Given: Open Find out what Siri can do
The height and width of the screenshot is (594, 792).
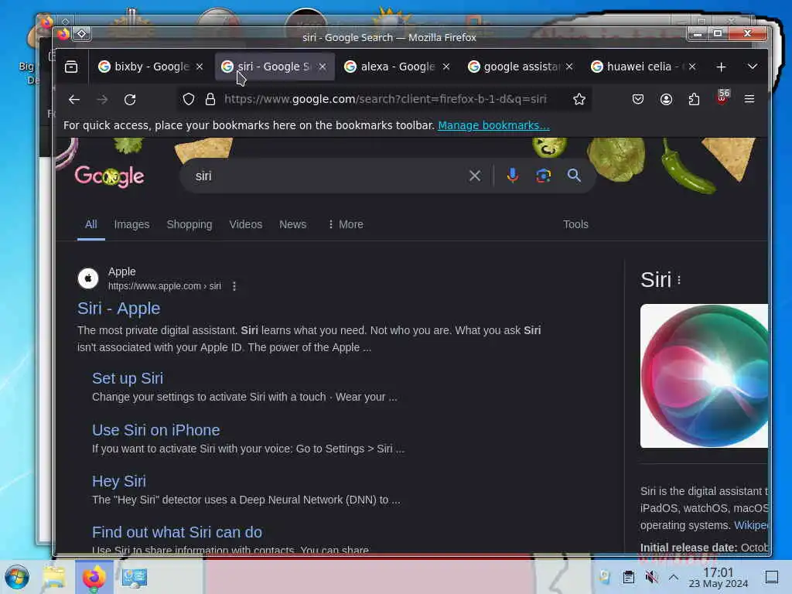Looking at the screenshot, I should point(177,532).
